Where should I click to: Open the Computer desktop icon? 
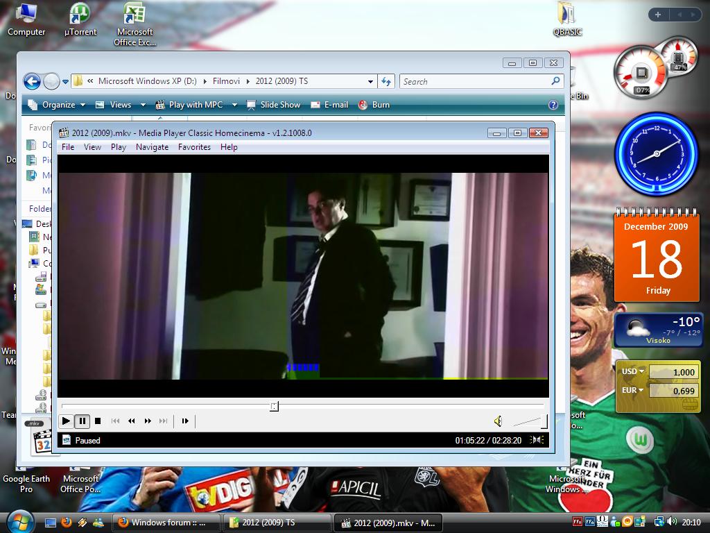(x=26, y=19)
